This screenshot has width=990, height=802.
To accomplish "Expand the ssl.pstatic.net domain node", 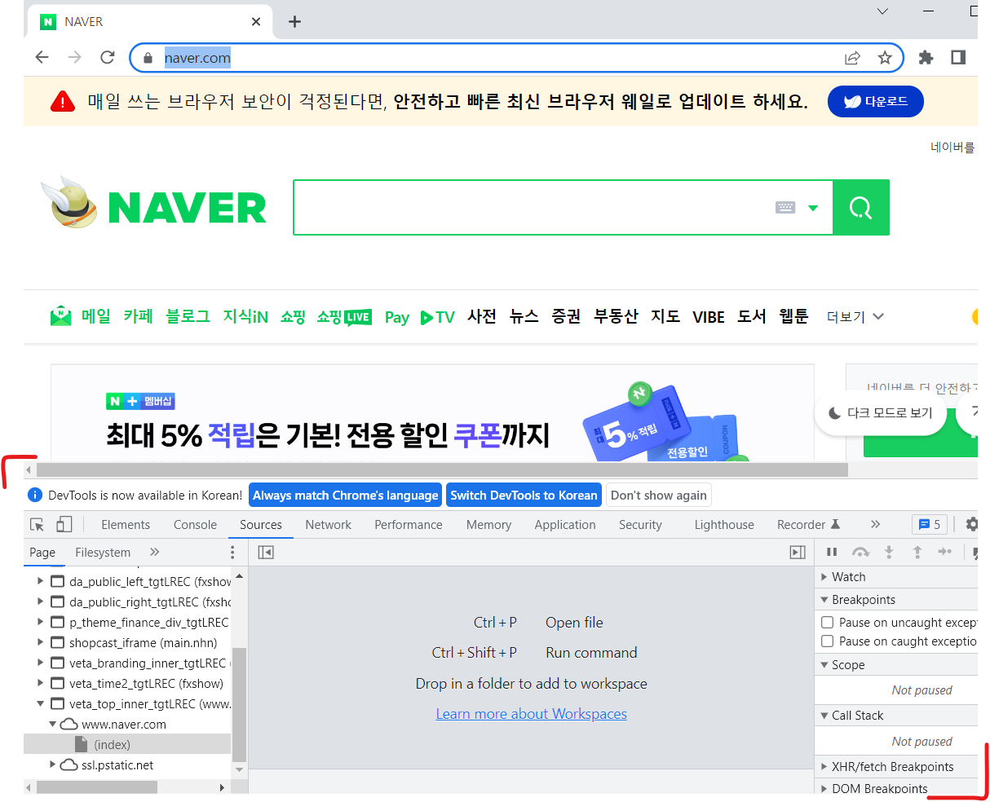I will tap(53, 765).
